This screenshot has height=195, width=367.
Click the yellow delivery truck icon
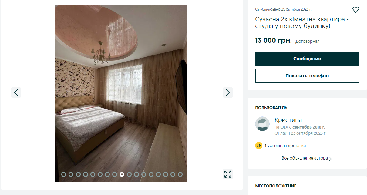[259, 146]
